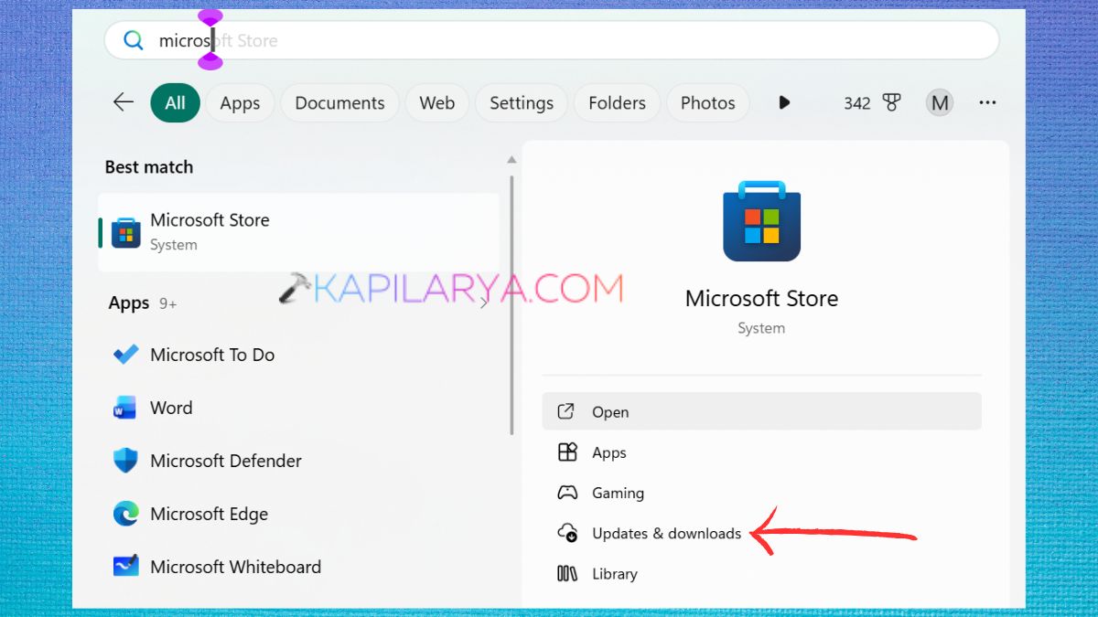Screen dimensions: 1098x617
Task: Expand the Apps 9+ section chevron
Action: point(485,303)
